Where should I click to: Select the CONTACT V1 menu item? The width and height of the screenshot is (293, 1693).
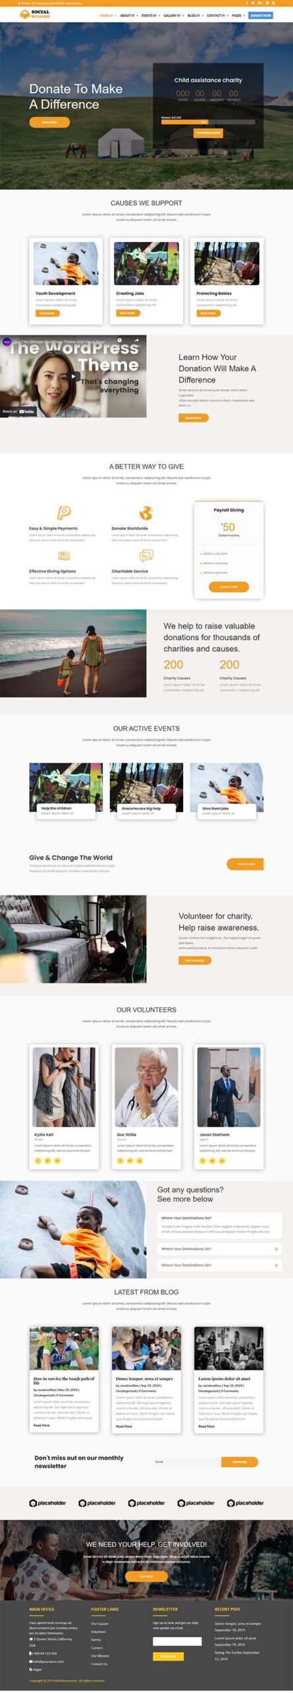tap(216, 15)
